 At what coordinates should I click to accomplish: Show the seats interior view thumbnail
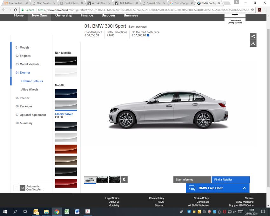(x=114, y=179)
